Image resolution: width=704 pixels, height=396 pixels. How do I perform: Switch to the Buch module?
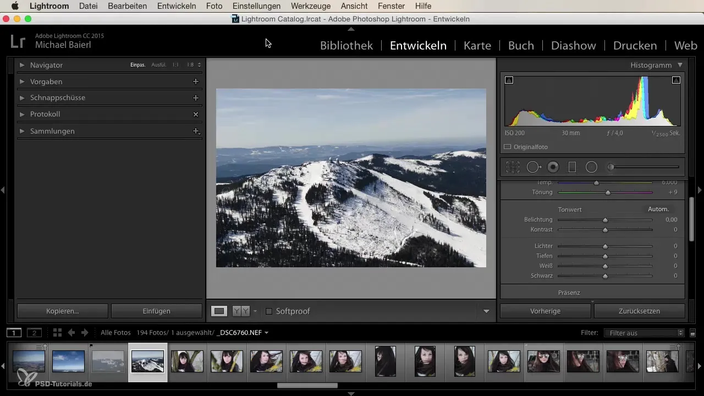coord(521,46)
